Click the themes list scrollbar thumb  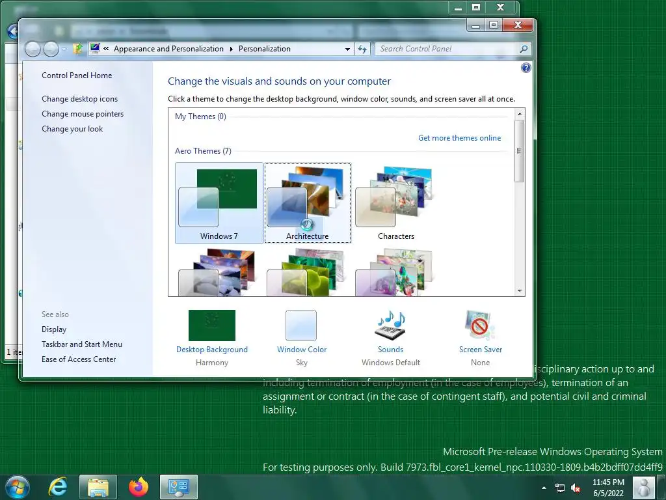point(519,151)
